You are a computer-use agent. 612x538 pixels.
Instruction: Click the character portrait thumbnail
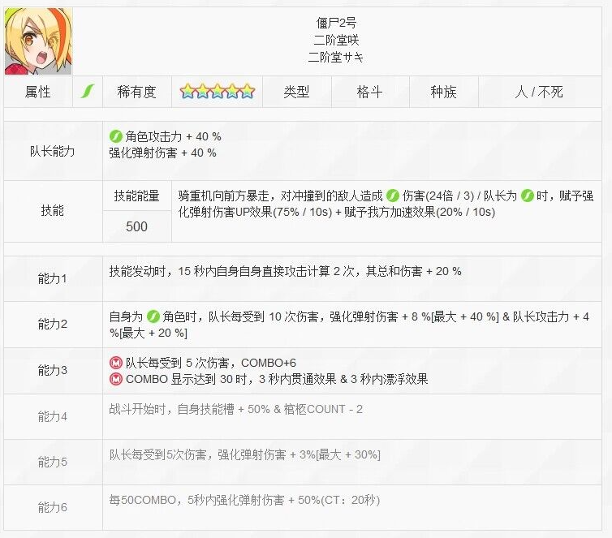pyautogui.click(x=38, y=41)
